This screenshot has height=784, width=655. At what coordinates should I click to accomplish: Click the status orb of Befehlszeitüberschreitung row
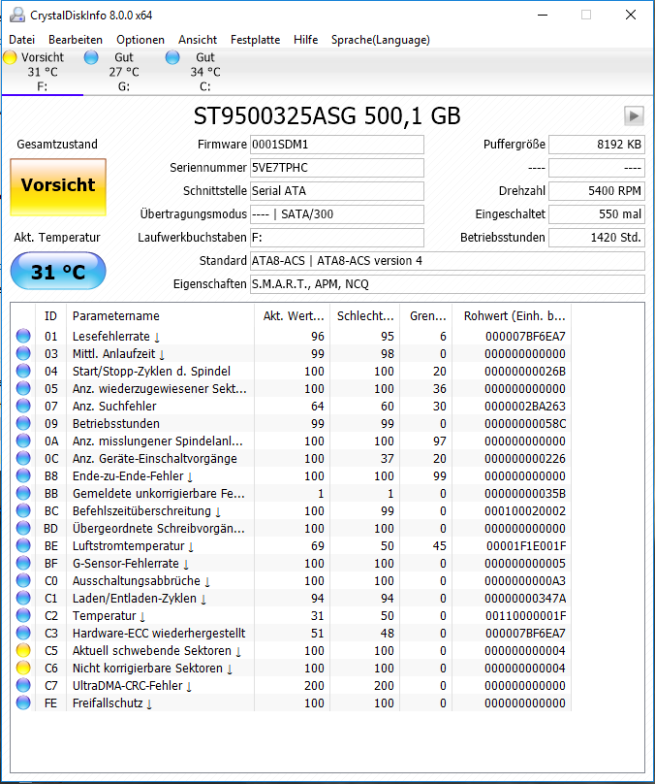[23, 510]
